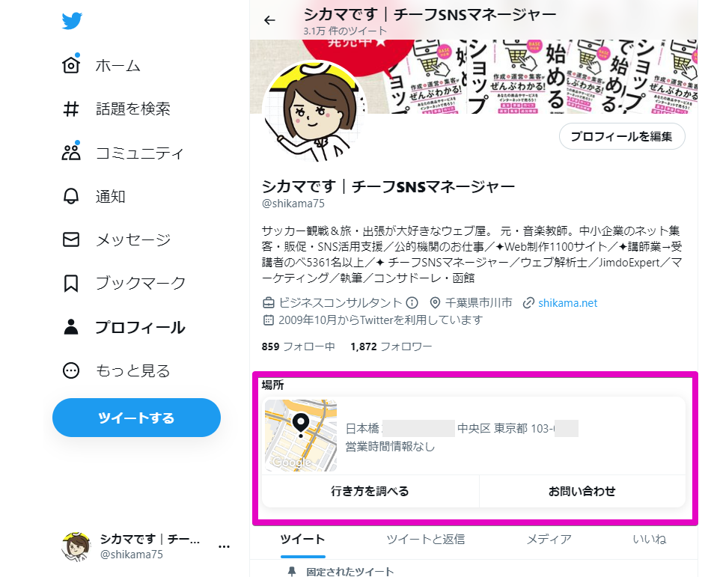Screen dimensions: 705x577
Task: Click プロフィールを編集 button
Action: 622,136
